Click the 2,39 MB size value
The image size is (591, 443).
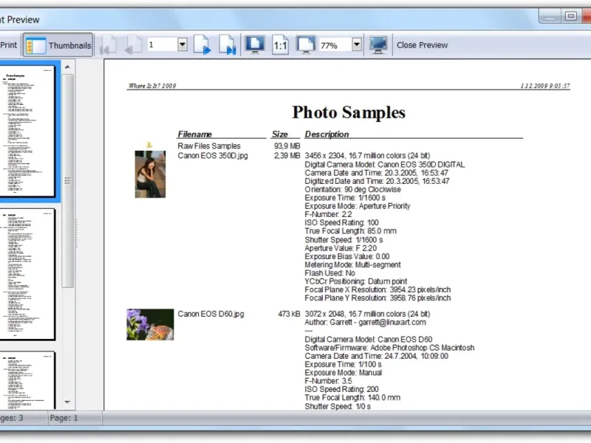(x=287, y=156)
